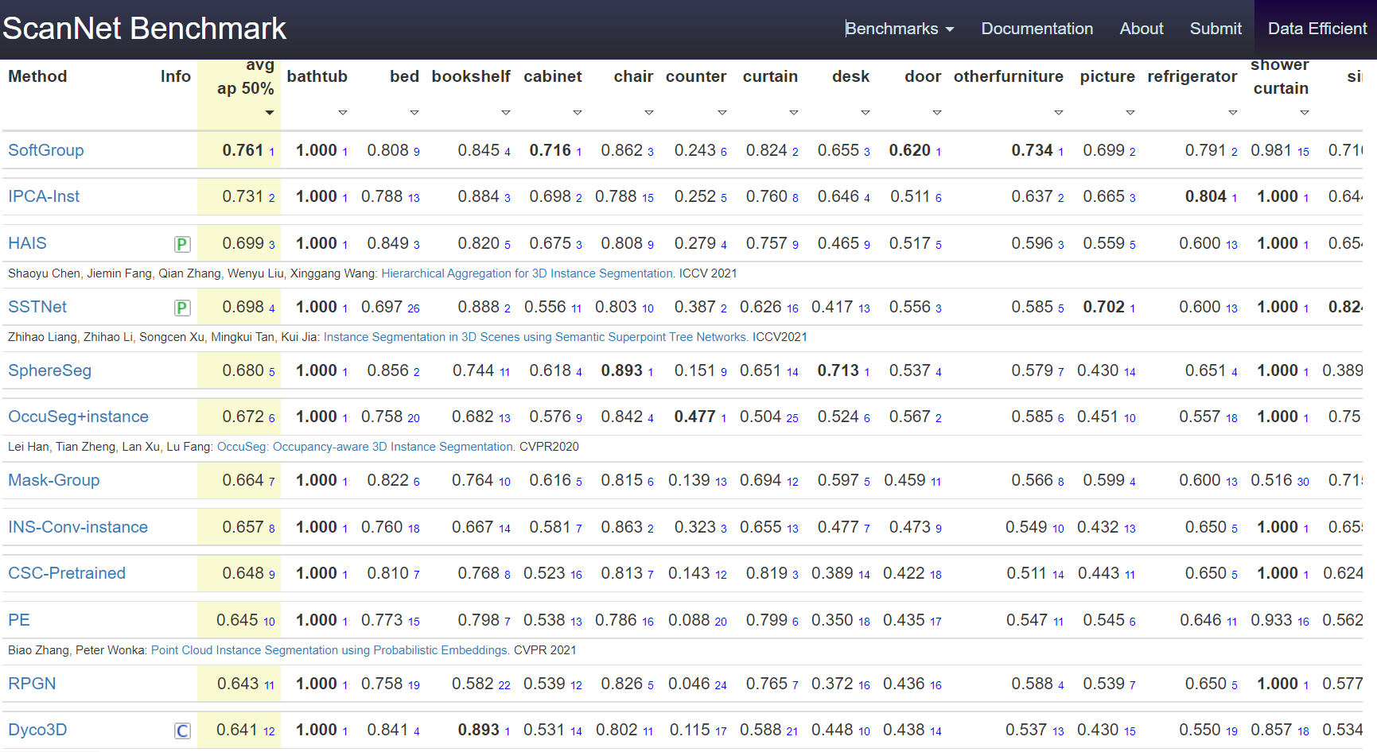Open the bathtub column sort dropdown
Viewport: 1377px width, 752px height.
click(x=343, y=113)
